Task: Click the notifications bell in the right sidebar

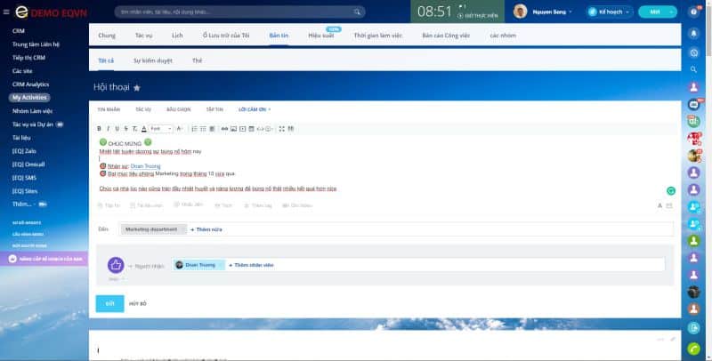Action: click(x=694, y=32)
